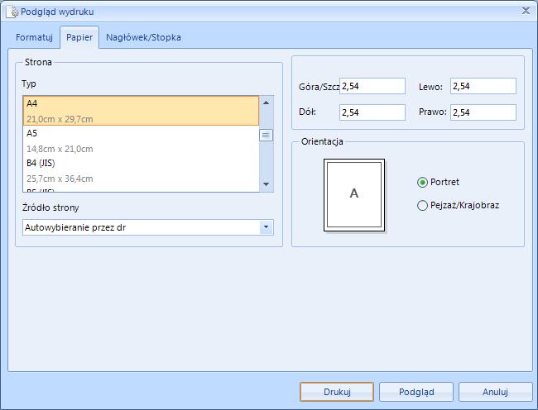Click the paper list scroll up arrow

coord(266,102)
